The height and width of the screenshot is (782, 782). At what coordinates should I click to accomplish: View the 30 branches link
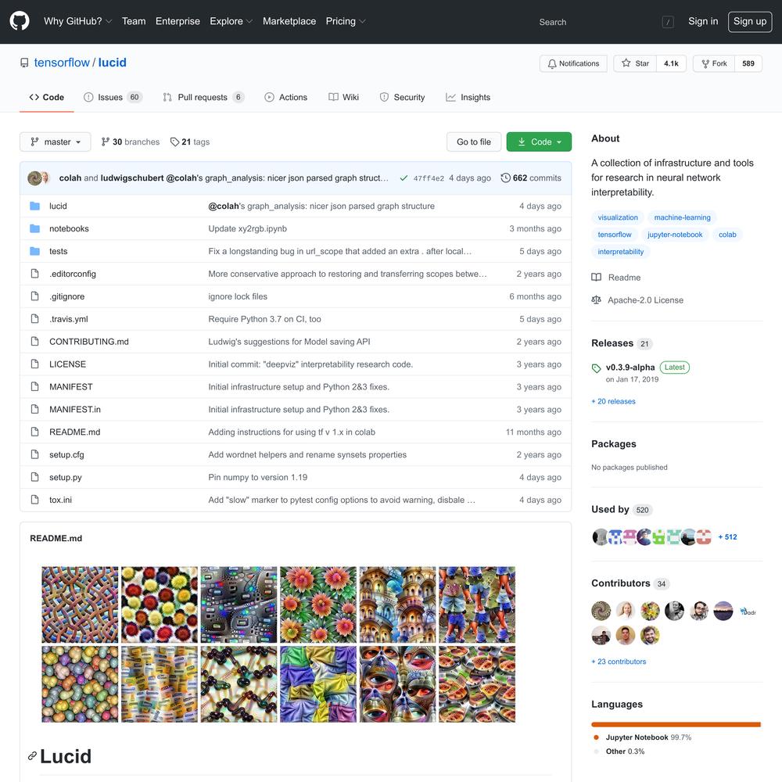click(x=130, y=142)
